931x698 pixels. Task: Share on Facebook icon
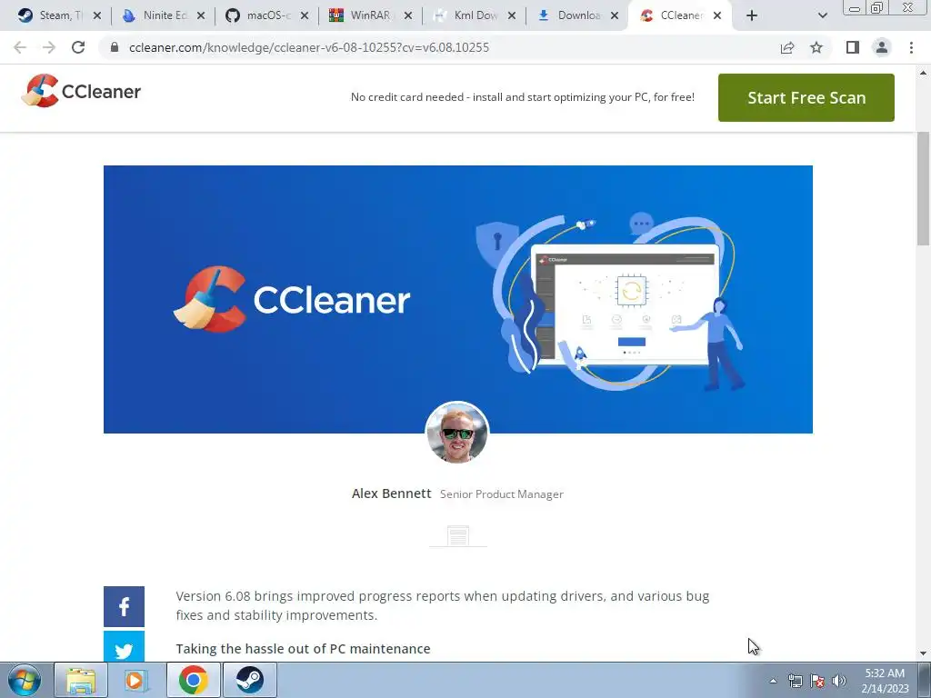pyautogui.click(x=124, y=606)
